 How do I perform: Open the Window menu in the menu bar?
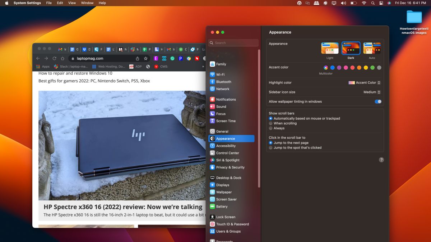(x=87, y=3)
